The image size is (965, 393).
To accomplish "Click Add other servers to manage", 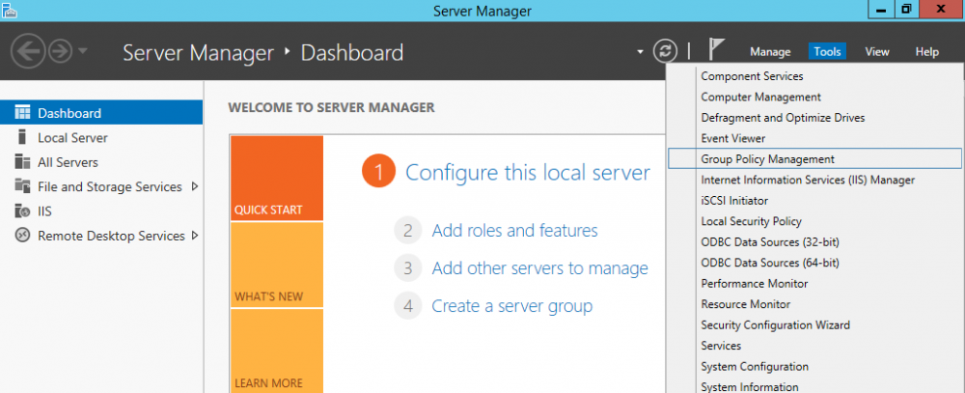I will 539,268.
